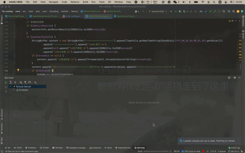Build project with the hammer icon
Image resolution: width=245 pixels, height=153 pixels.
pos(143,12)
